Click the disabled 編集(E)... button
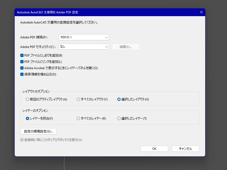This screenshot has width=227, height=170. 126,47
